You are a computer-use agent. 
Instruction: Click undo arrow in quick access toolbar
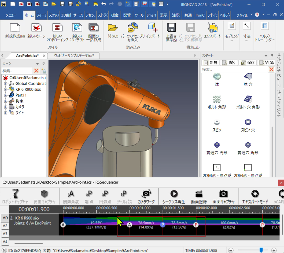click(104, 4)
